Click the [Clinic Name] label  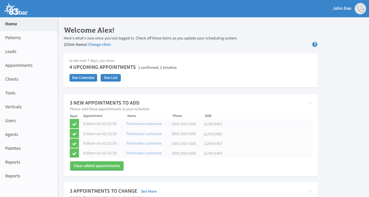pyautogui.click(x=76, y=44)
